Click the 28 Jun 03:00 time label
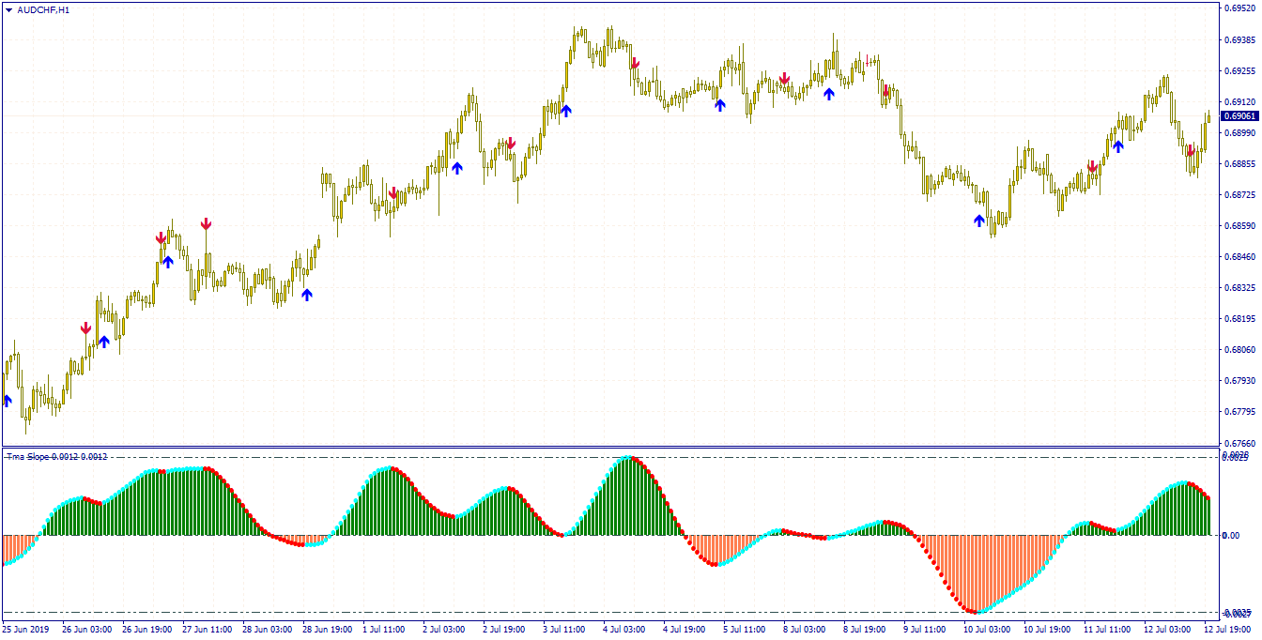Image resolution: width=1262 pixels, height=640 pixels. (x=268, y=630)
